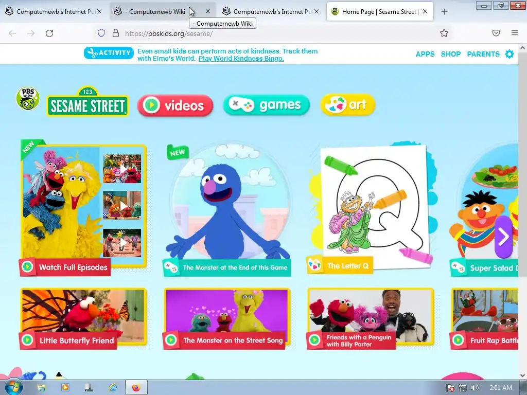Click the ACTIVITY scissors badge
This screenshot has width=527, height=395.
click(x=109, y=53)
